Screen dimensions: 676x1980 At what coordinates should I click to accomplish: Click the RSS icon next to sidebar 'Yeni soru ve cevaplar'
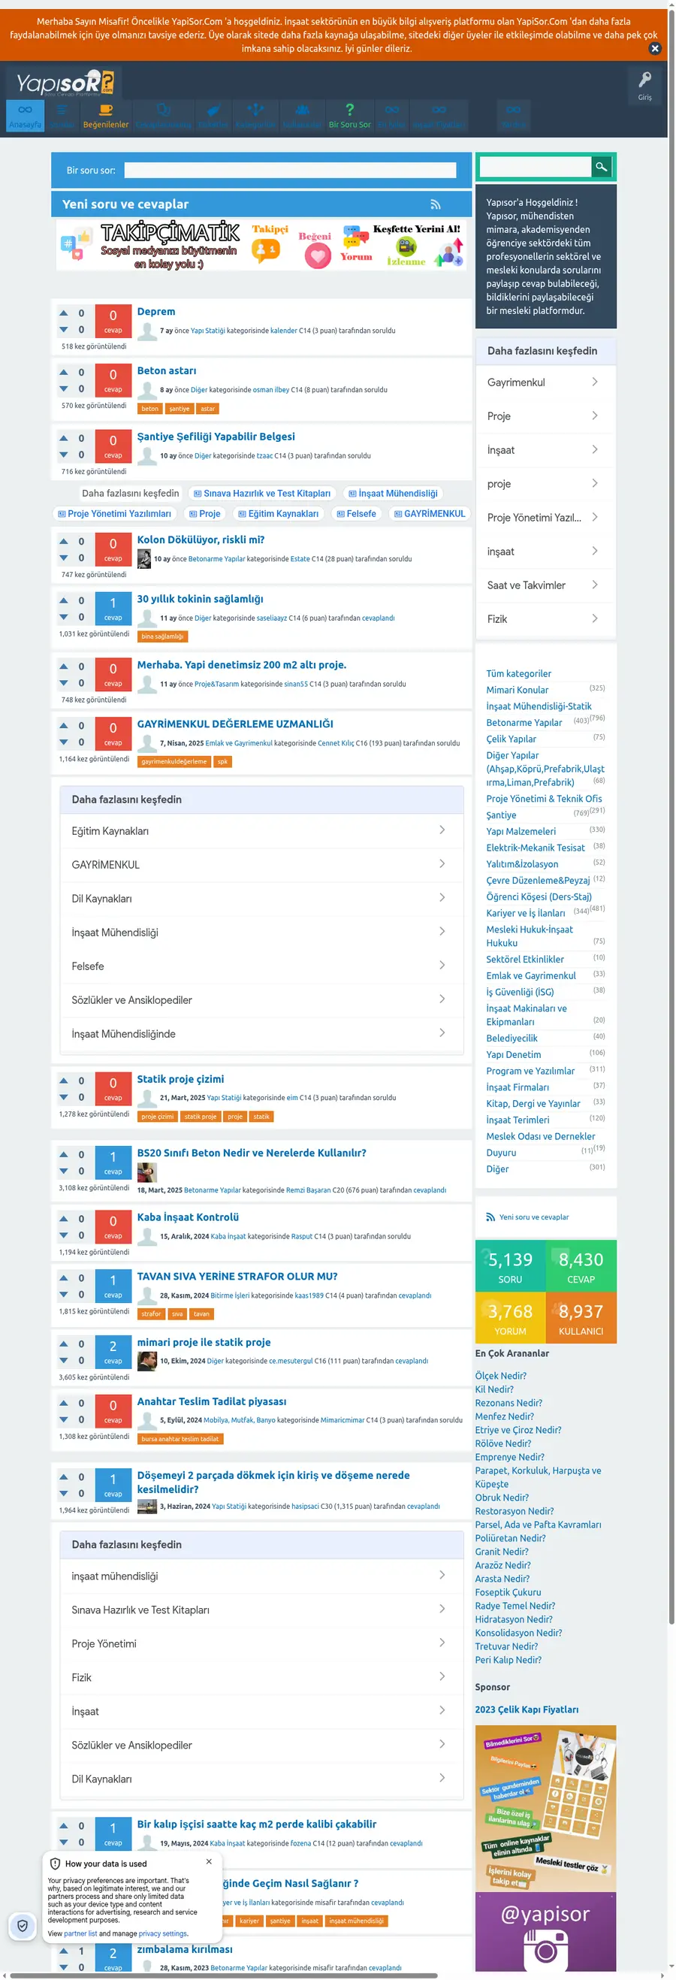click(x=490, y=1217)
